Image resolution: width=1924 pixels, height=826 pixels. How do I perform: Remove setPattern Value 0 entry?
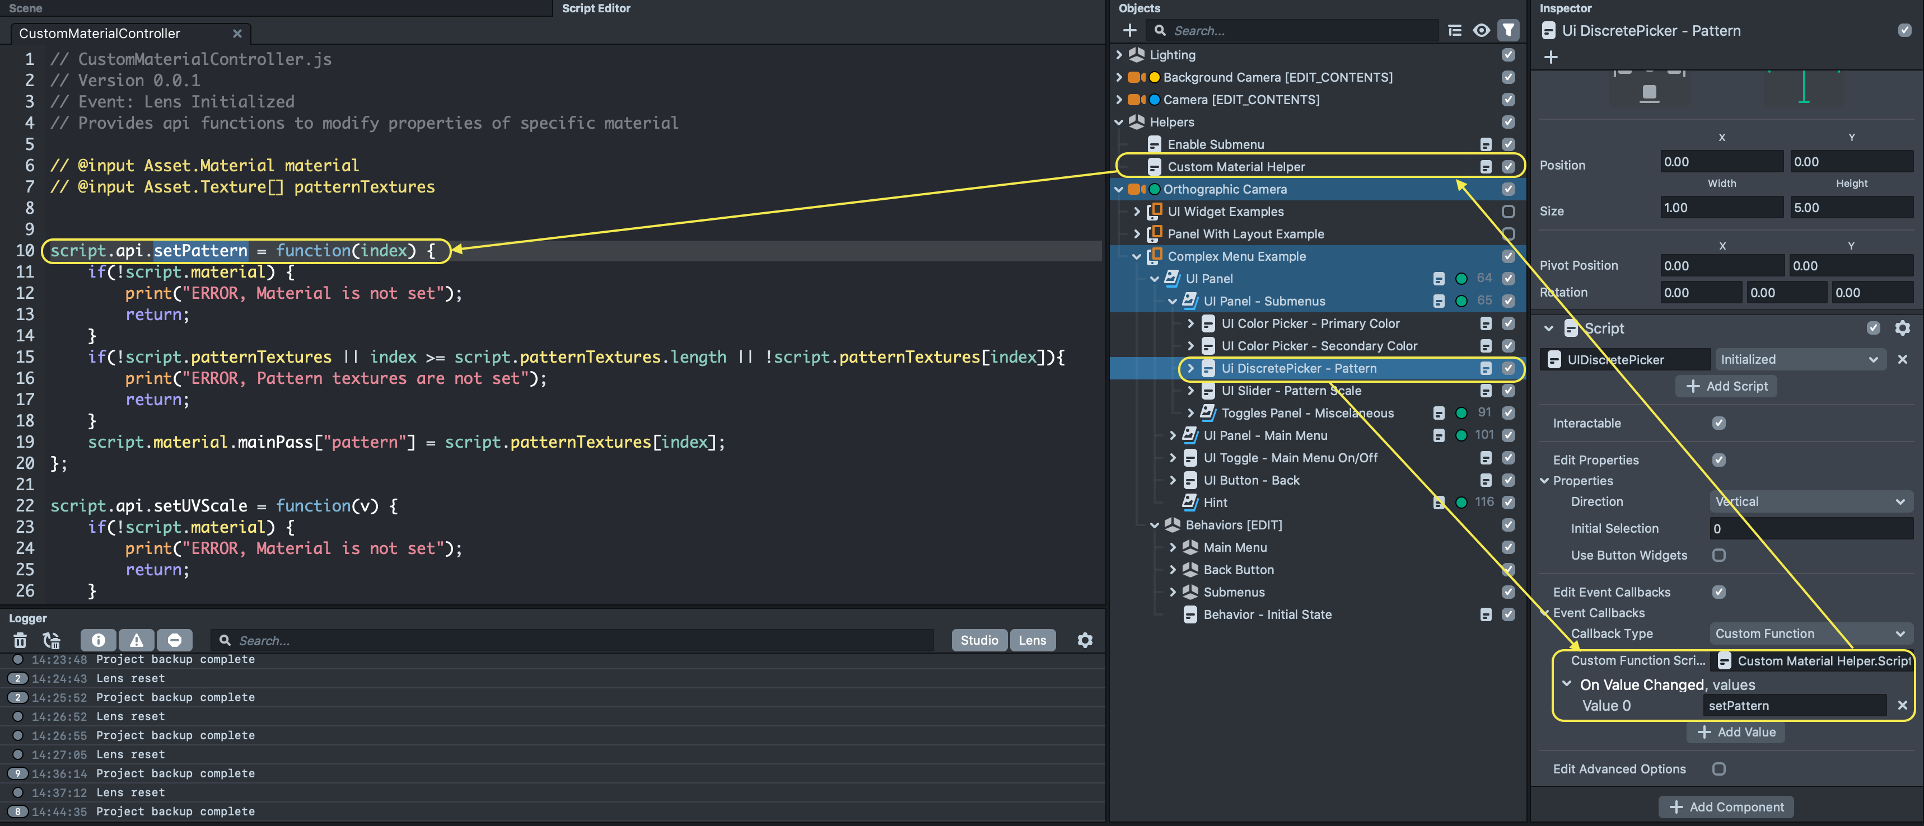click(1902, 705)
